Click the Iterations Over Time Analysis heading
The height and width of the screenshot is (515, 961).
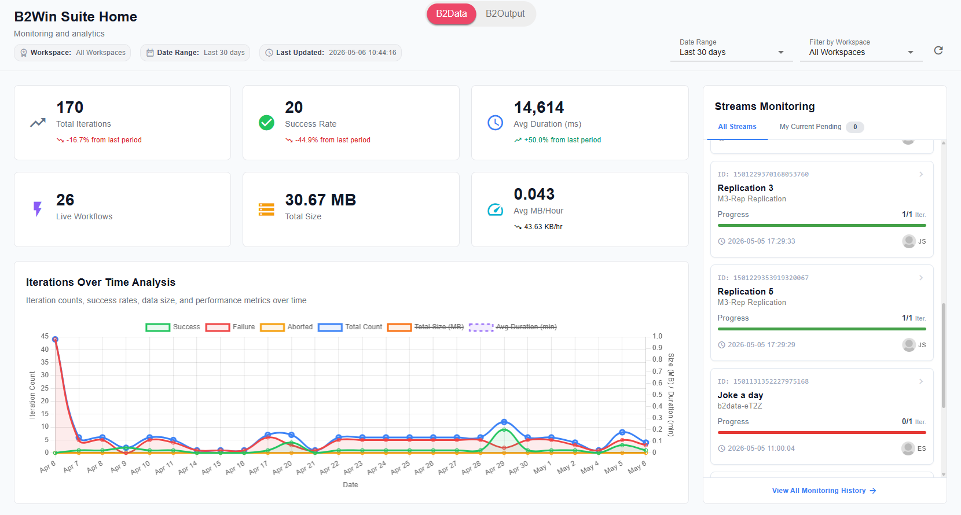tap(101, 282)
